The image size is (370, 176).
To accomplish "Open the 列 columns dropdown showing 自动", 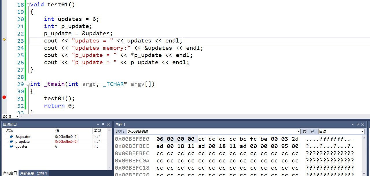I will click(341, 131).
